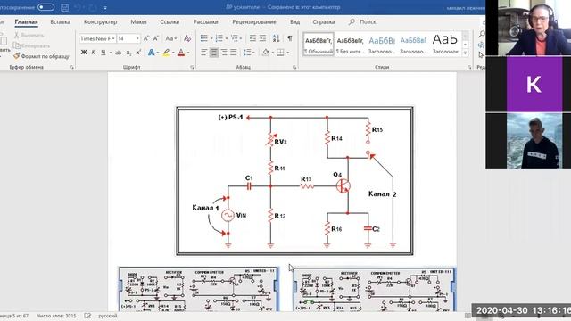Open the Ссылки tab
Screen dimensions: 571x321
170,21
